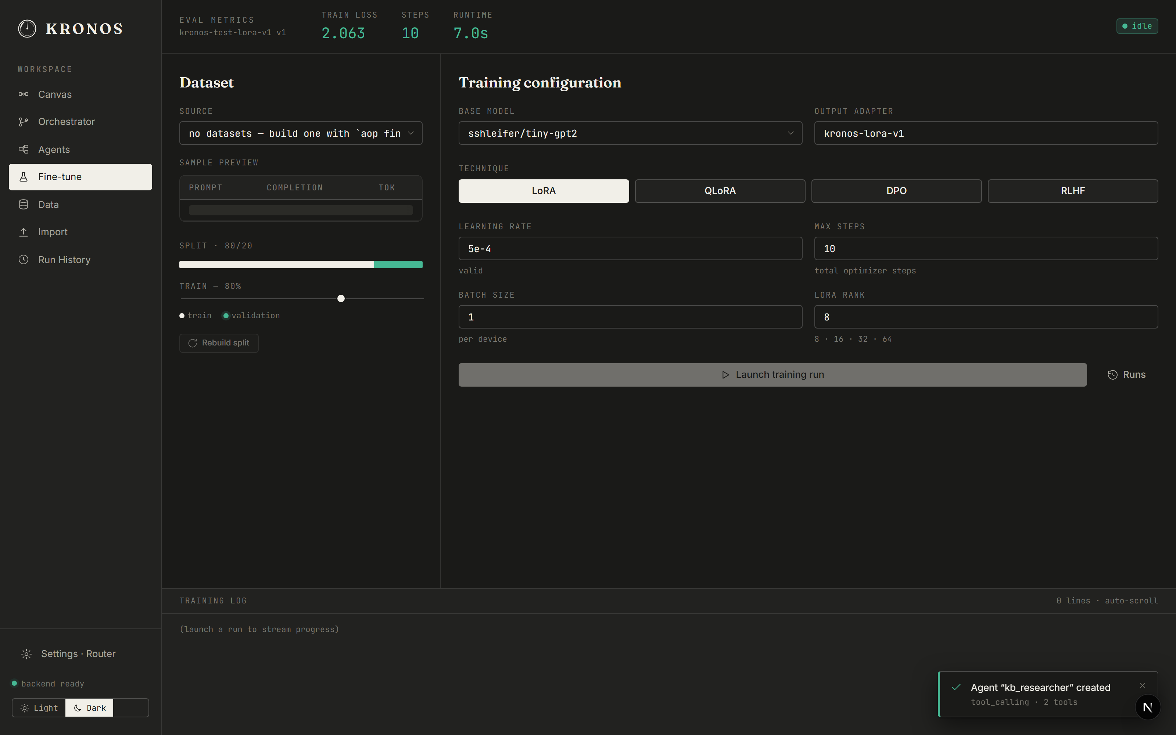The width and height of the screenshot is (1176, 735).
Task: Click the Agents icon in sidebar
Action: pyautogui.click(x=23, y=149)
